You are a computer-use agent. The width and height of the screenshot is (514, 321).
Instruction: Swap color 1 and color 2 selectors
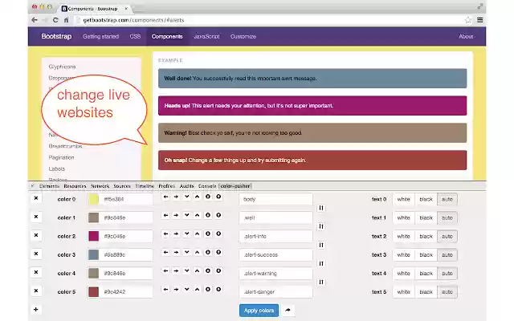point(321,226)
